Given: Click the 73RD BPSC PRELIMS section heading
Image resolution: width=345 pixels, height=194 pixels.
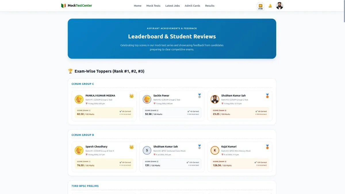Looking at the screenshot, I should [85, 186].
